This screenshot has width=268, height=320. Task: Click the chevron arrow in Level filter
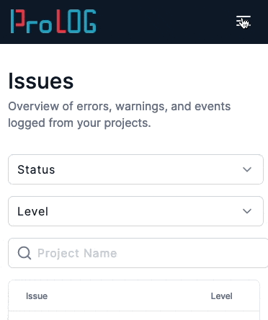click(247, 211)
